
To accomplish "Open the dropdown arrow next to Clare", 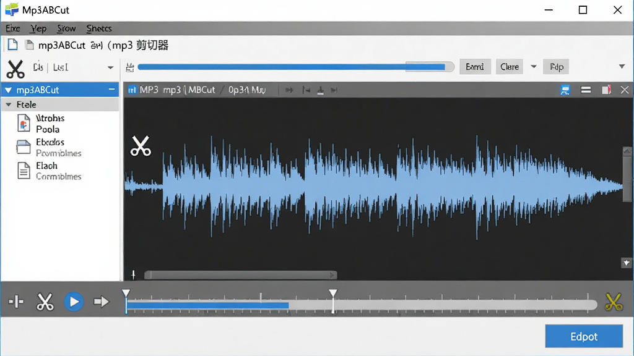I will click(534, 67).
